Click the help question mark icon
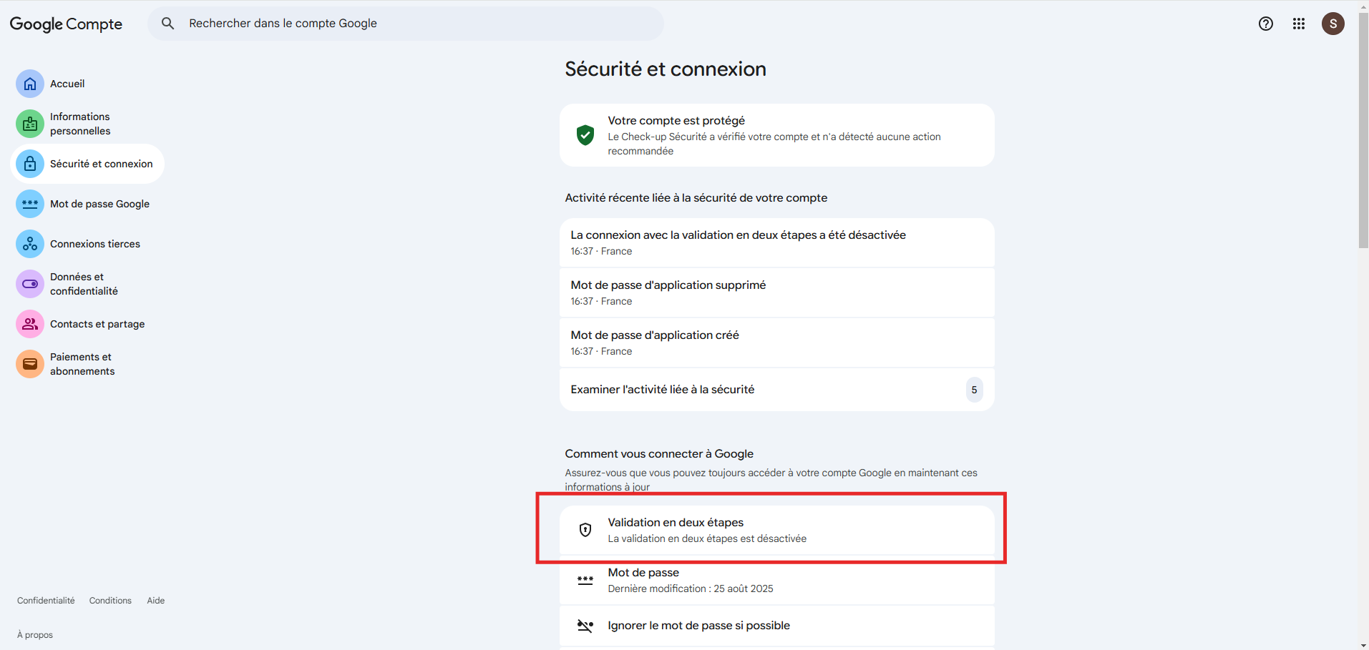This screenshot has height=650, width=1369. tap(1266, 24)
